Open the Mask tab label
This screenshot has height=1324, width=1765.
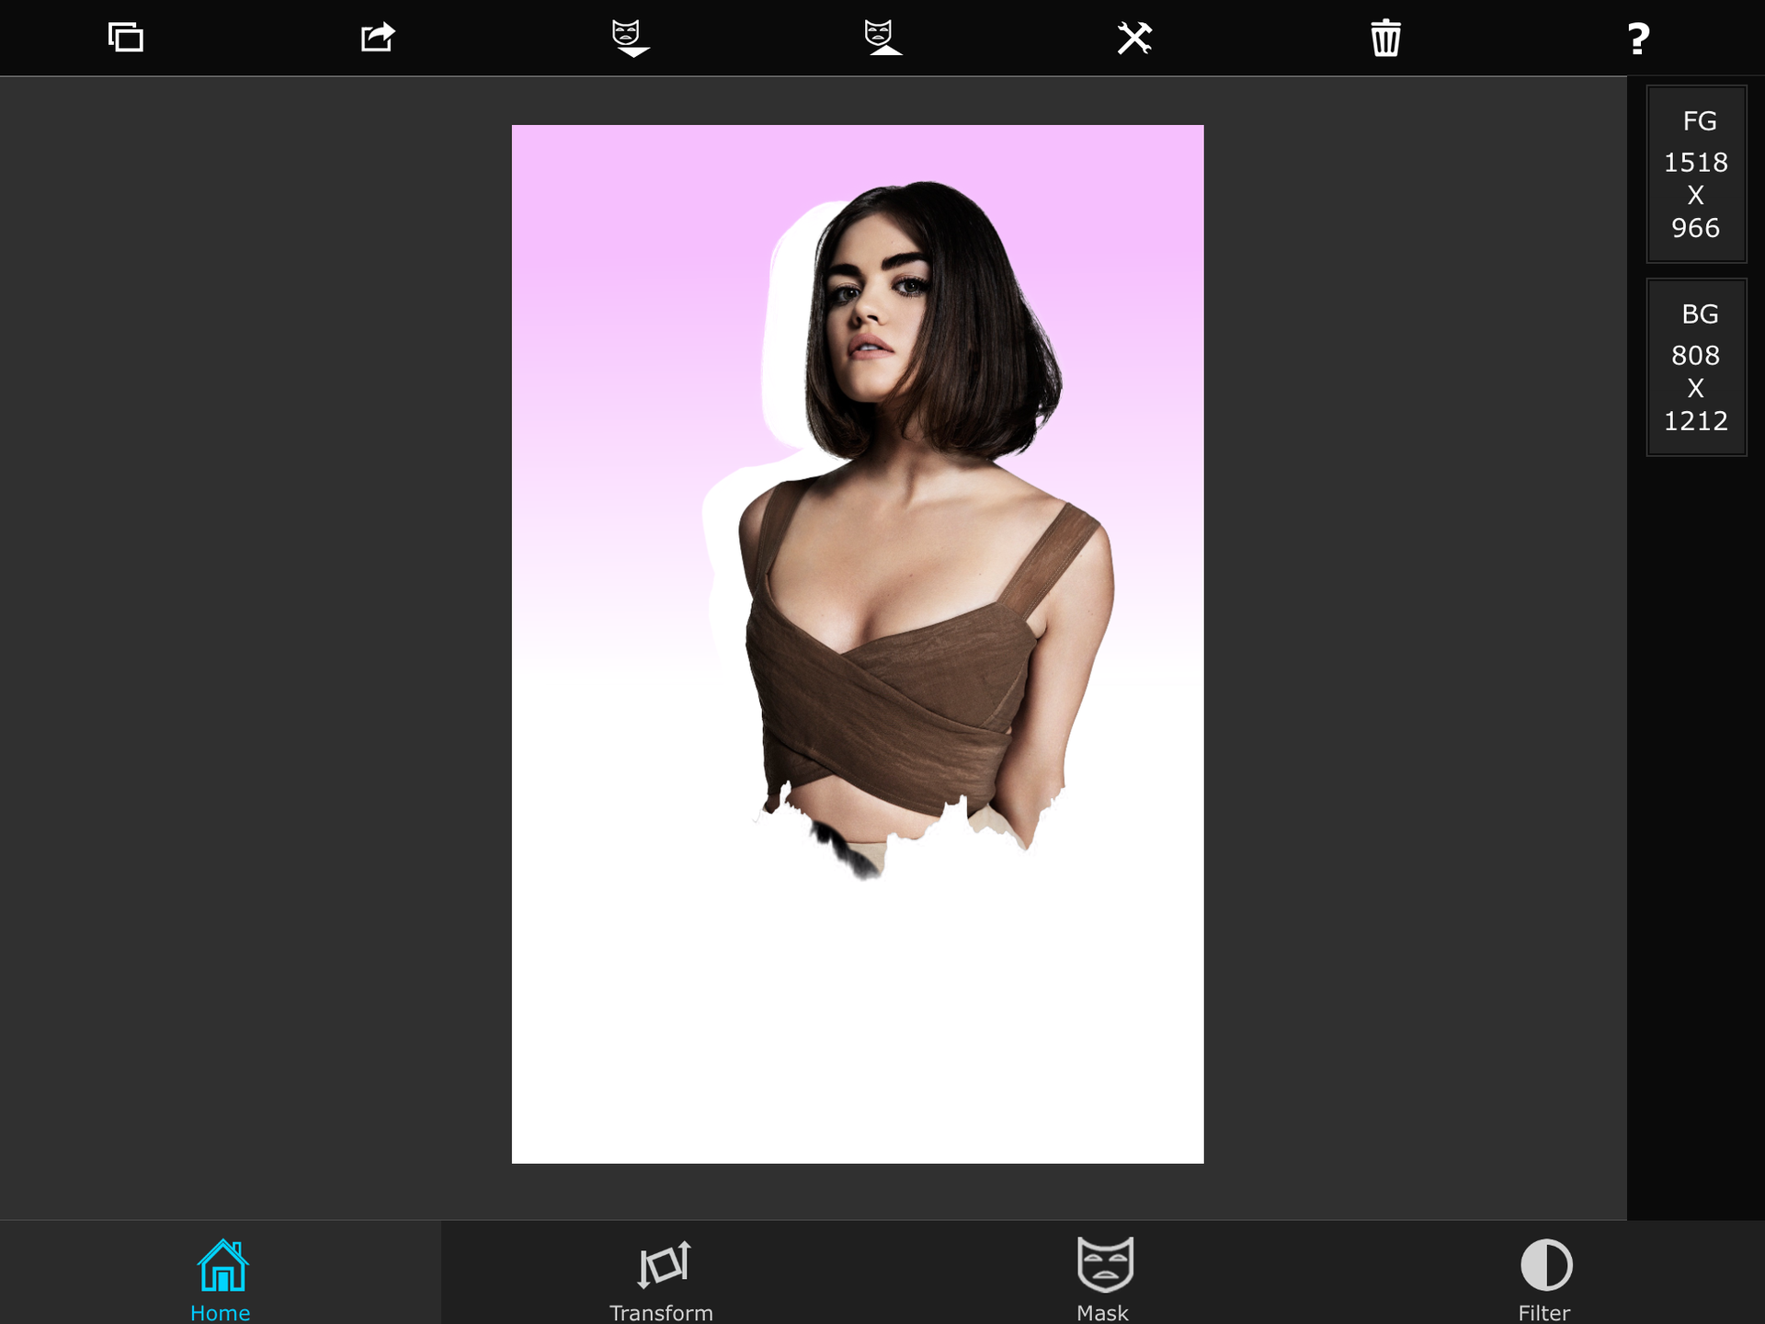coord(1102,1312)
